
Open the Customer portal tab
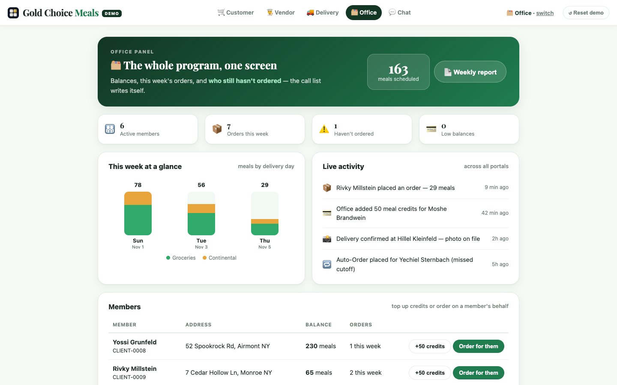(236, 13)
